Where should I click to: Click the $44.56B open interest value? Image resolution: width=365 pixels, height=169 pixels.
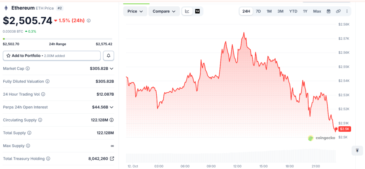[100, 107]
